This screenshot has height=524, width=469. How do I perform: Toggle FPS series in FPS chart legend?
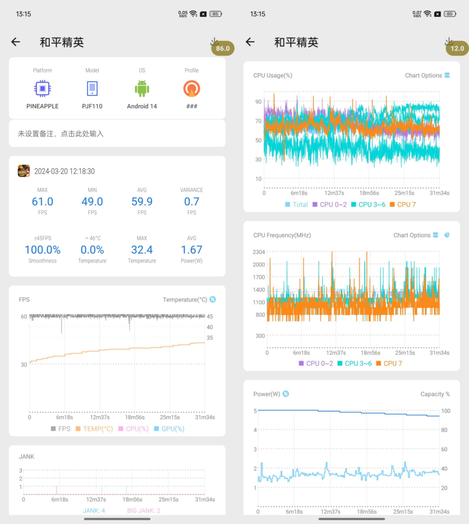coord(61,429)
